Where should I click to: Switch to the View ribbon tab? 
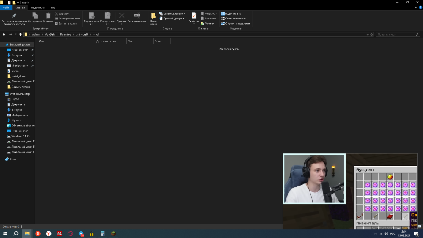point(53,8)
